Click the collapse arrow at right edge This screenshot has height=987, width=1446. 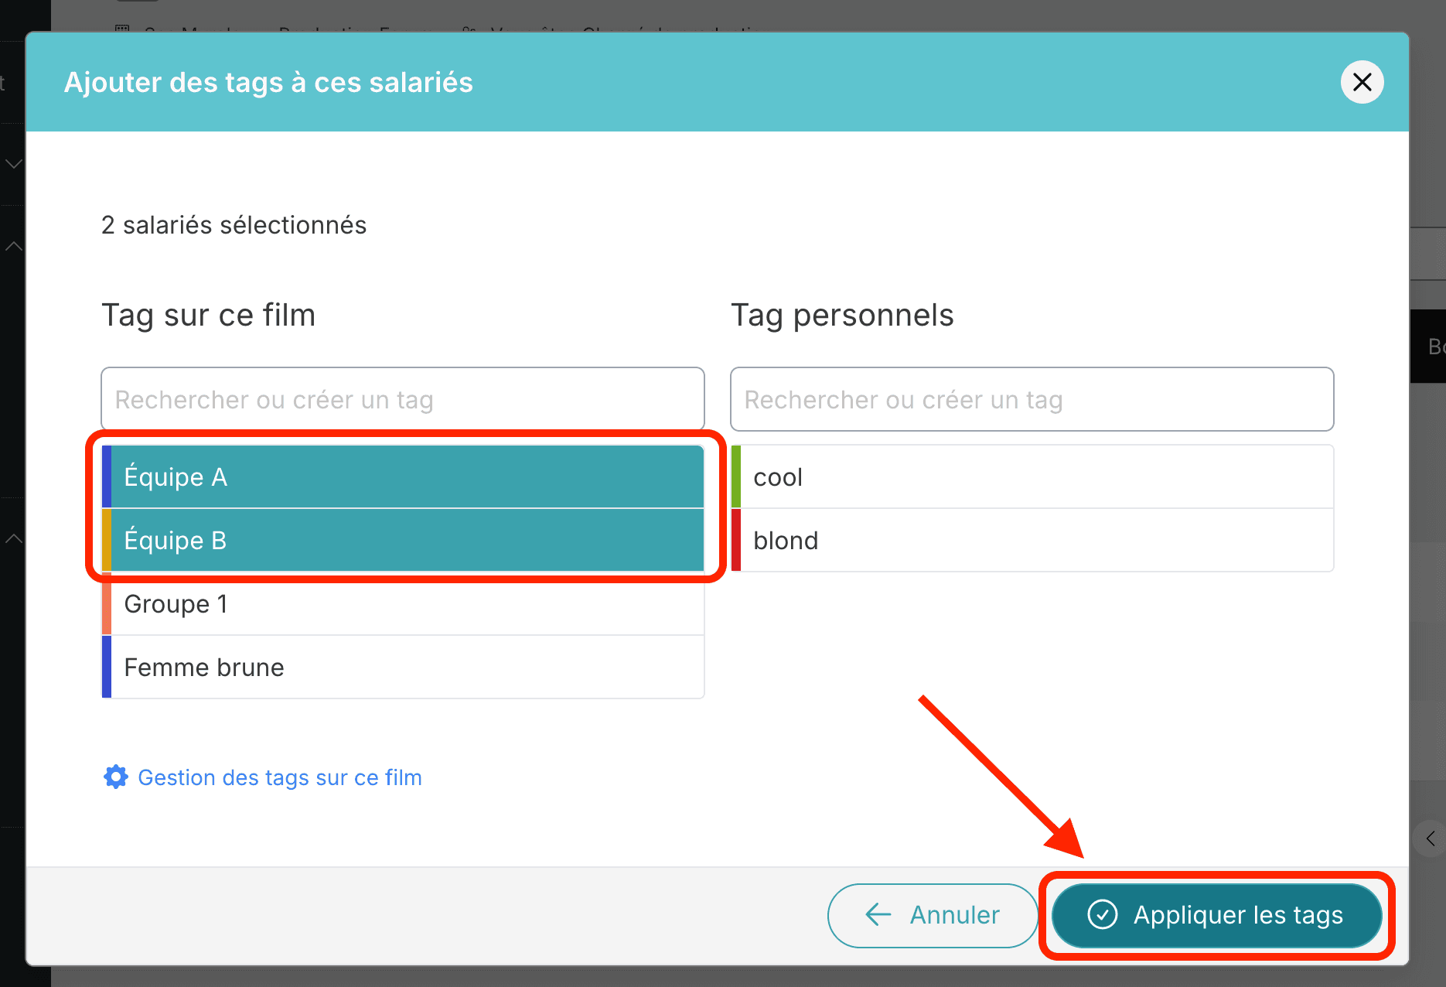point(1431,838)
